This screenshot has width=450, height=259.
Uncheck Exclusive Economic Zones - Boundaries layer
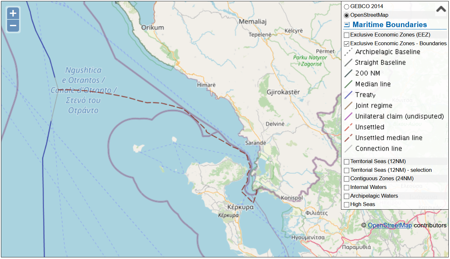coord(347,44)
